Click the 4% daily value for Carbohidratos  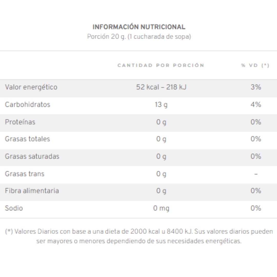click(256, 104)
